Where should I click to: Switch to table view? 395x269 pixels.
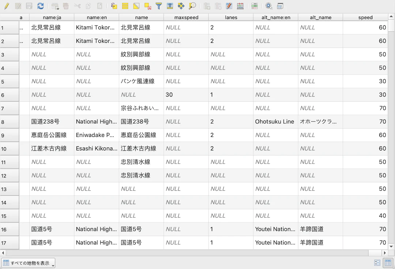(387, 263)
